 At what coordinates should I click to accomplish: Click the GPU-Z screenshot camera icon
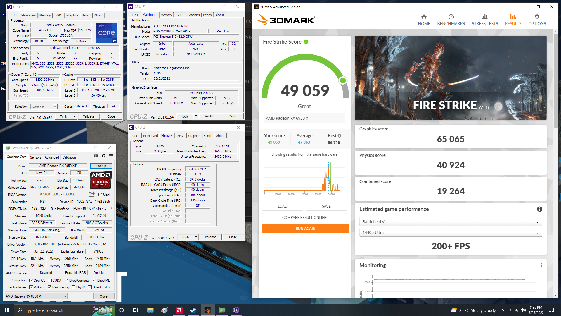tap(96, 156)
